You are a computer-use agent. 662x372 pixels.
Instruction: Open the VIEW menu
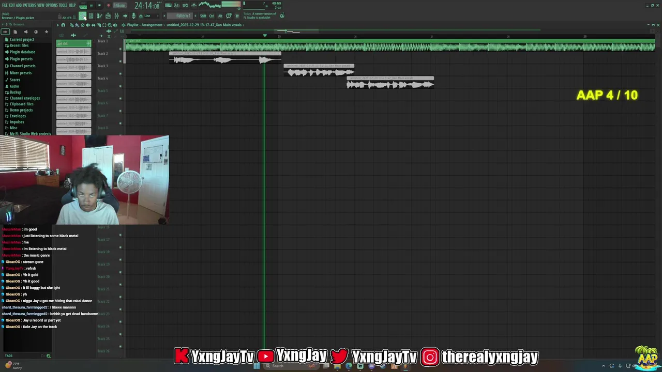[x=41, y=5]
